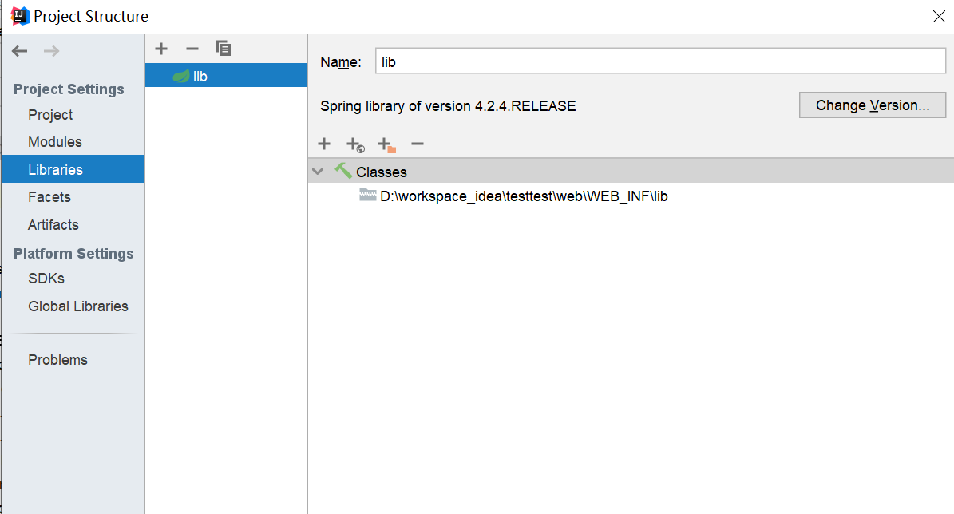Remove the selected library from list
This screenshot has width=954, height=514.
point(192,49)
